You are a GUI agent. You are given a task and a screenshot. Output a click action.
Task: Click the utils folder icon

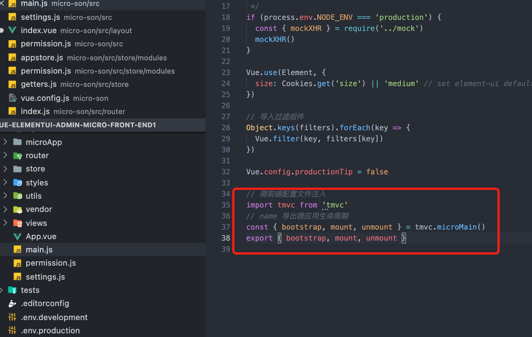tap(17, 196)
